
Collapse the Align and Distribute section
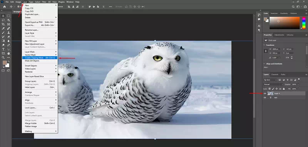pos(264,64)
